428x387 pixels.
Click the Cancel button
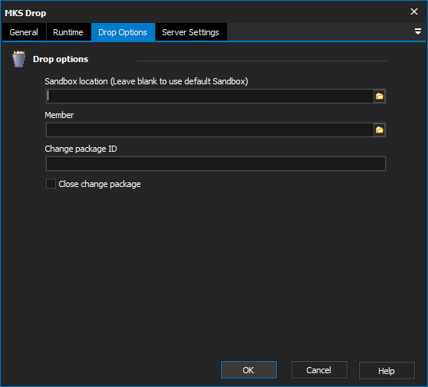click(x=319, y=370)
